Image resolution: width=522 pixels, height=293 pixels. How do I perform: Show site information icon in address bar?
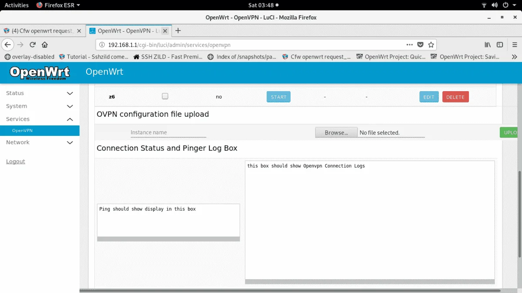(x=102, y=45)
